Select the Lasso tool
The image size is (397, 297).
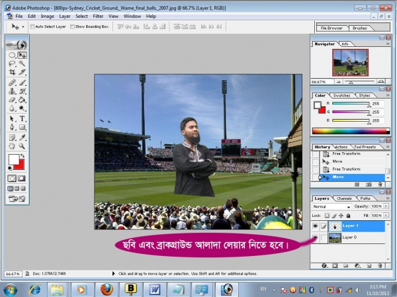[x=12, y=64]
